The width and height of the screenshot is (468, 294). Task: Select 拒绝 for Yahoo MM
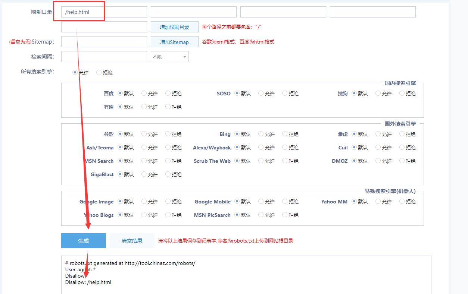402,202
